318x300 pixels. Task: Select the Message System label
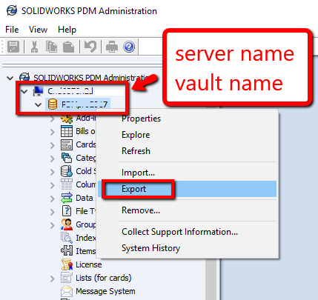105,291
